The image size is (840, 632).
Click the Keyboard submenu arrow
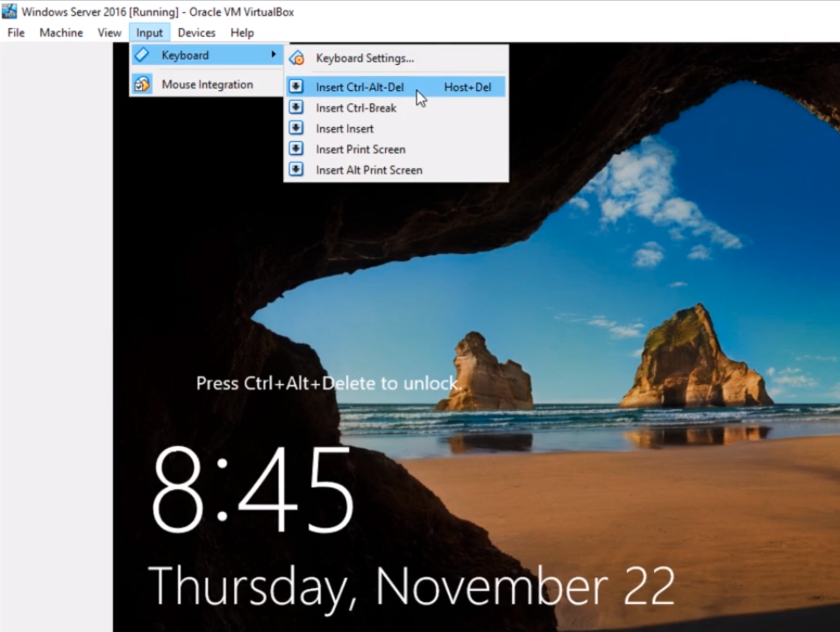pos(274,54)
